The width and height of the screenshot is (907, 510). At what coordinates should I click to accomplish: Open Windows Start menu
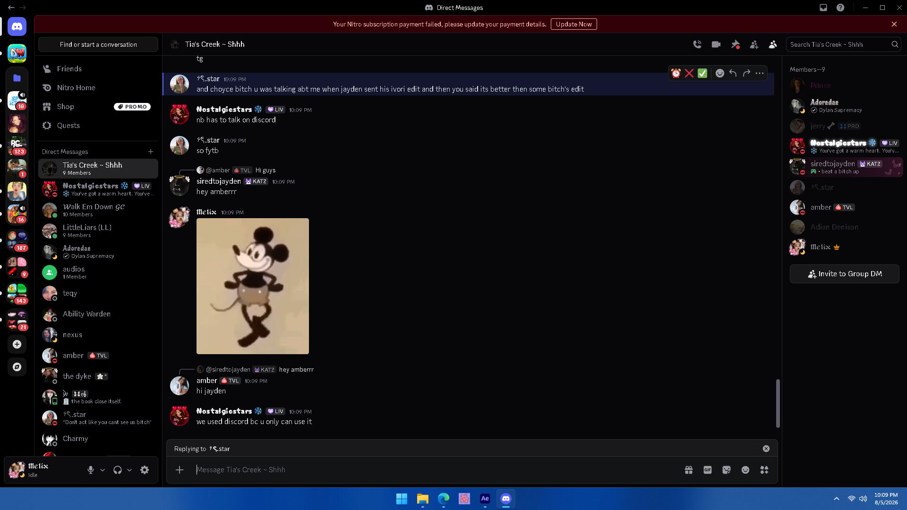click(402, 499)
